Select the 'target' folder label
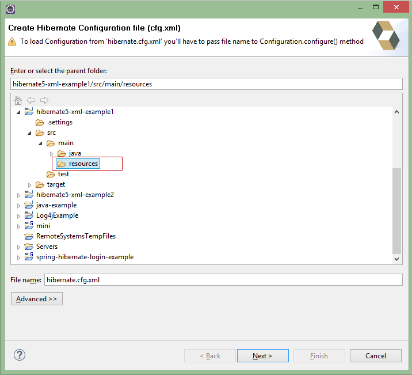The width and height of the screenshot is (412, 375). 56,184
